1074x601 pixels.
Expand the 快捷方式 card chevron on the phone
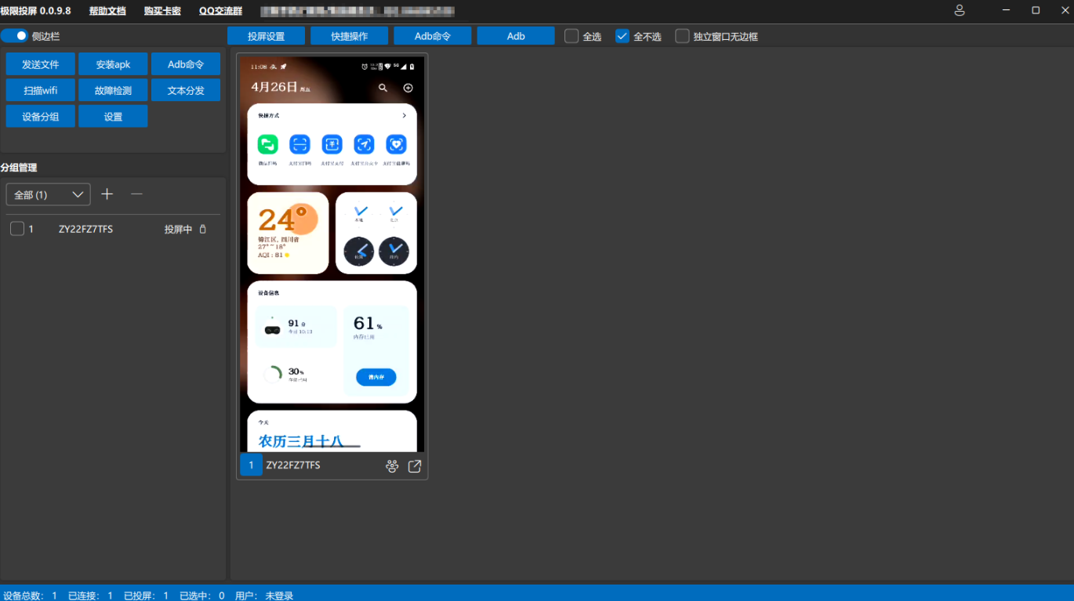(x=405, y=115)
